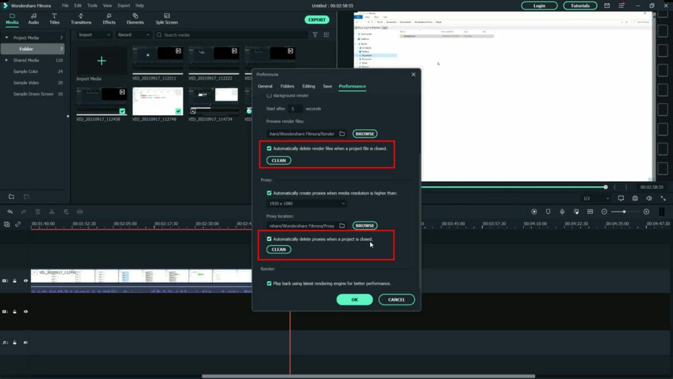Disable automatically delete render files checkbox
Viewport: 673px width, 379px height.
click(x=268, y=149)
